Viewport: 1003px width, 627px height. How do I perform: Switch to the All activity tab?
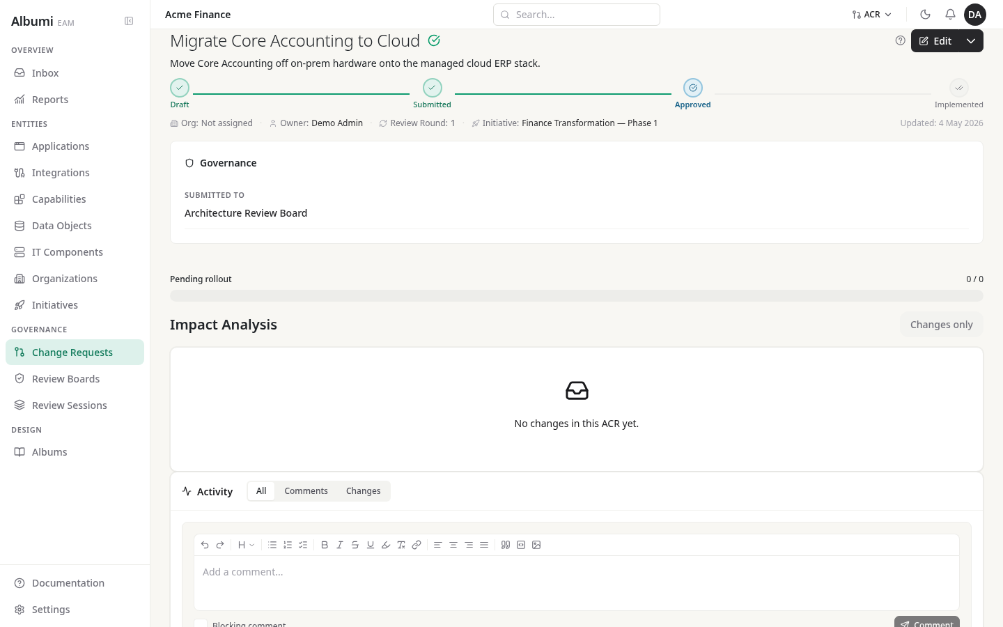tap(261, 491)
